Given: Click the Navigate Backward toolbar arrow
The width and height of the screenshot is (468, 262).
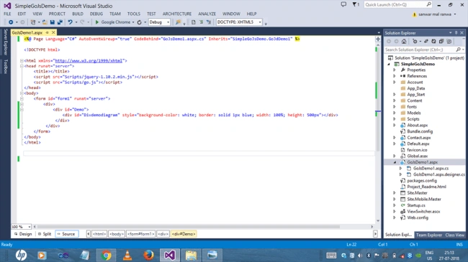Looking at the screenshot, I should coord(11,22).
